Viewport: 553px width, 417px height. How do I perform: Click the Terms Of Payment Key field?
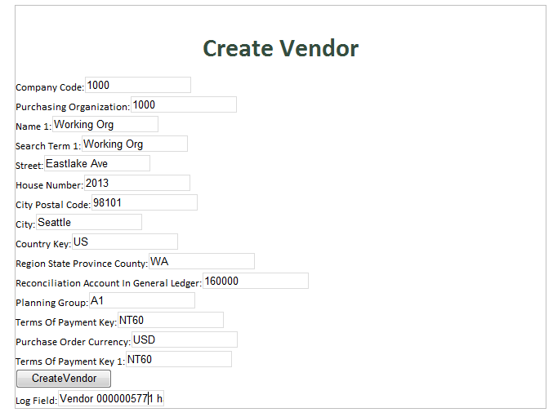point(170,320)
